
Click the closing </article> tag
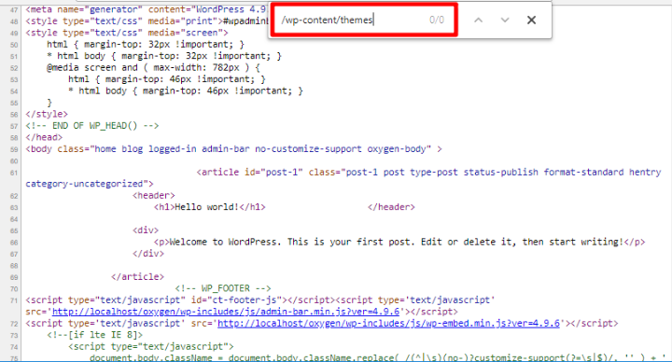coord(137,277)
